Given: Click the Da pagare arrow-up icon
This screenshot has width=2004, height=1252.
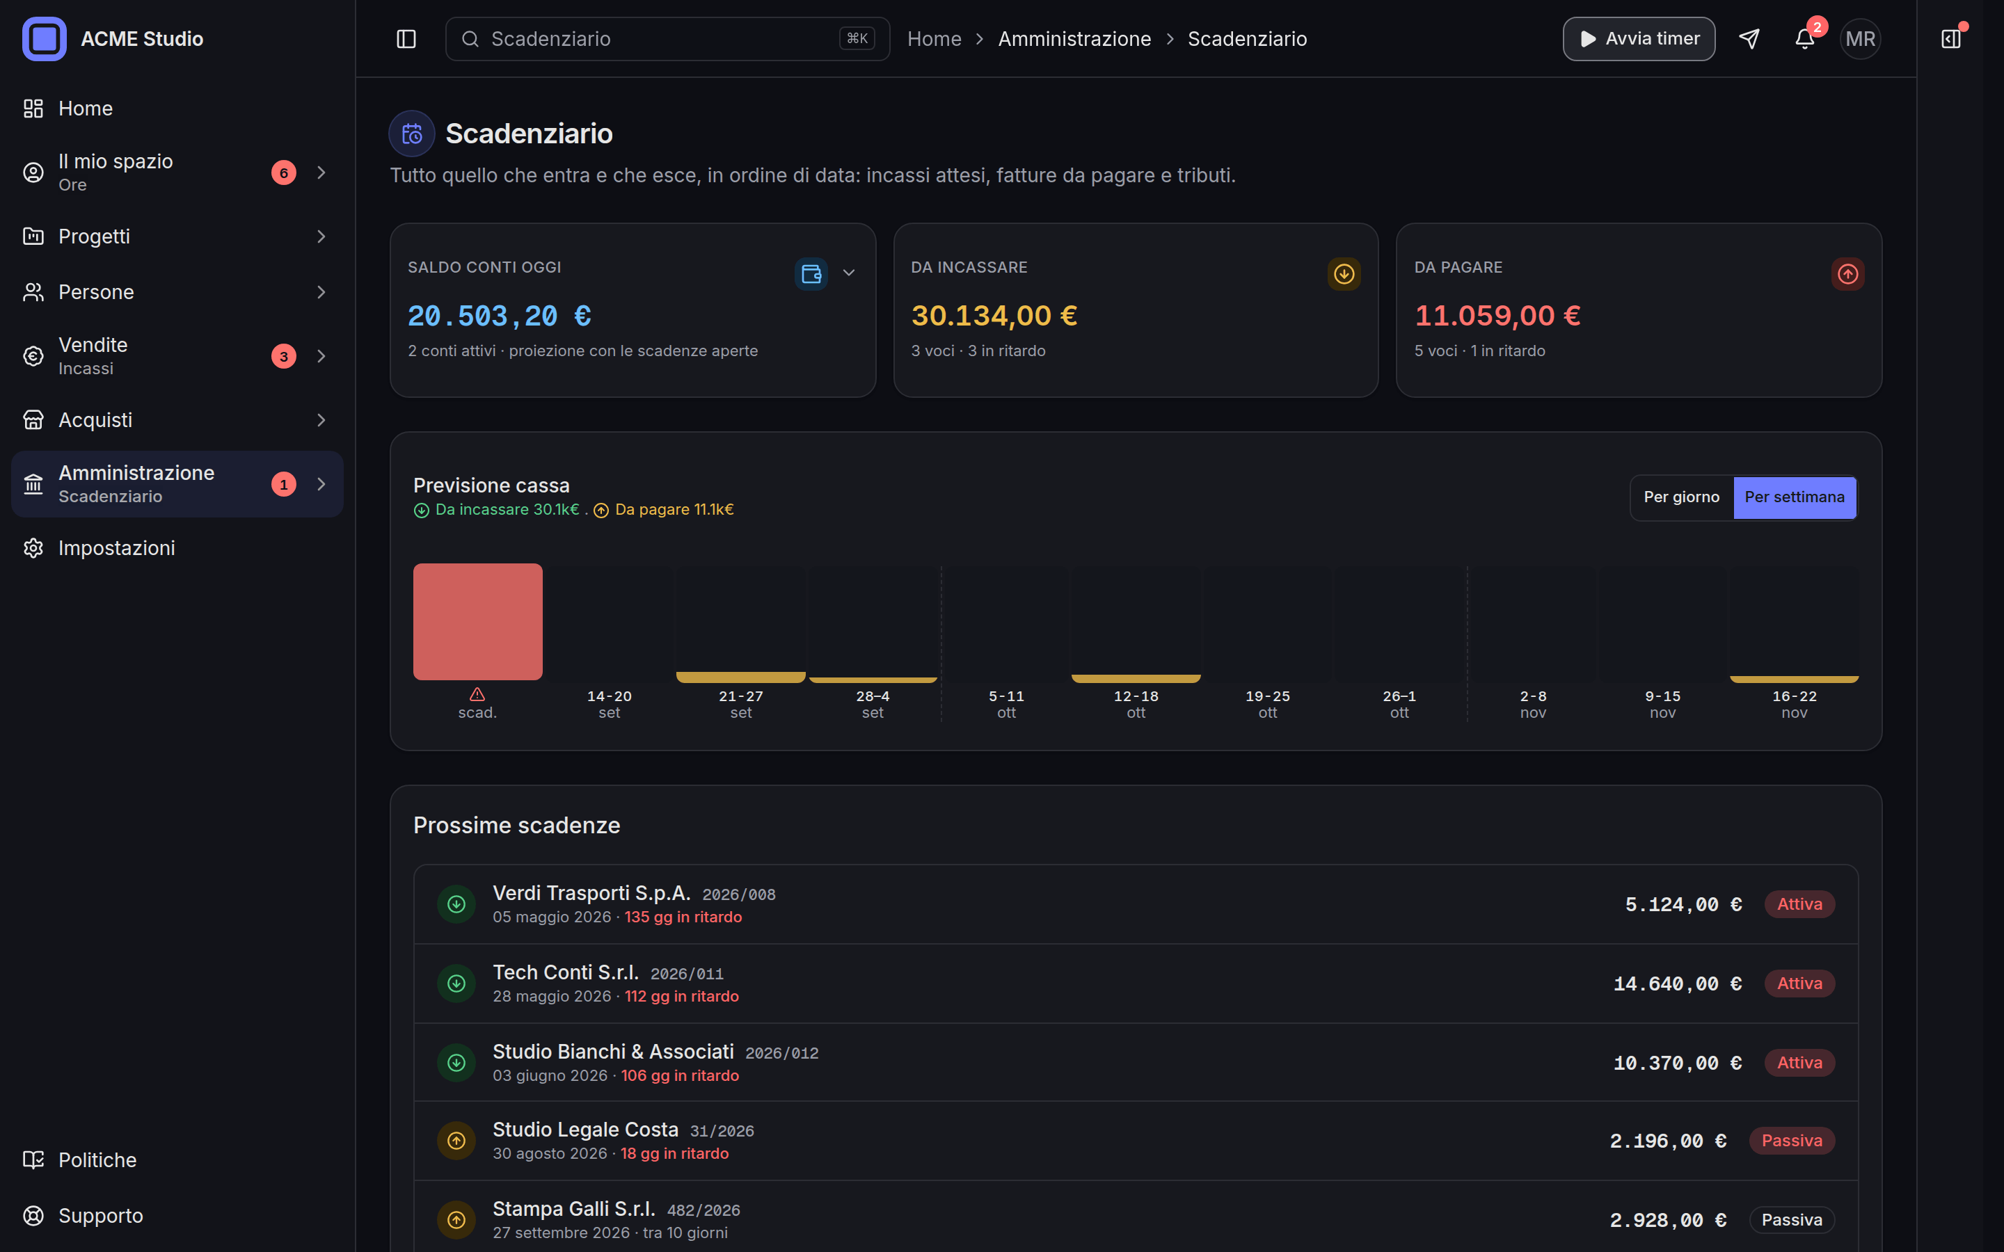Looking at the screenshot, I should (1847, 274).
